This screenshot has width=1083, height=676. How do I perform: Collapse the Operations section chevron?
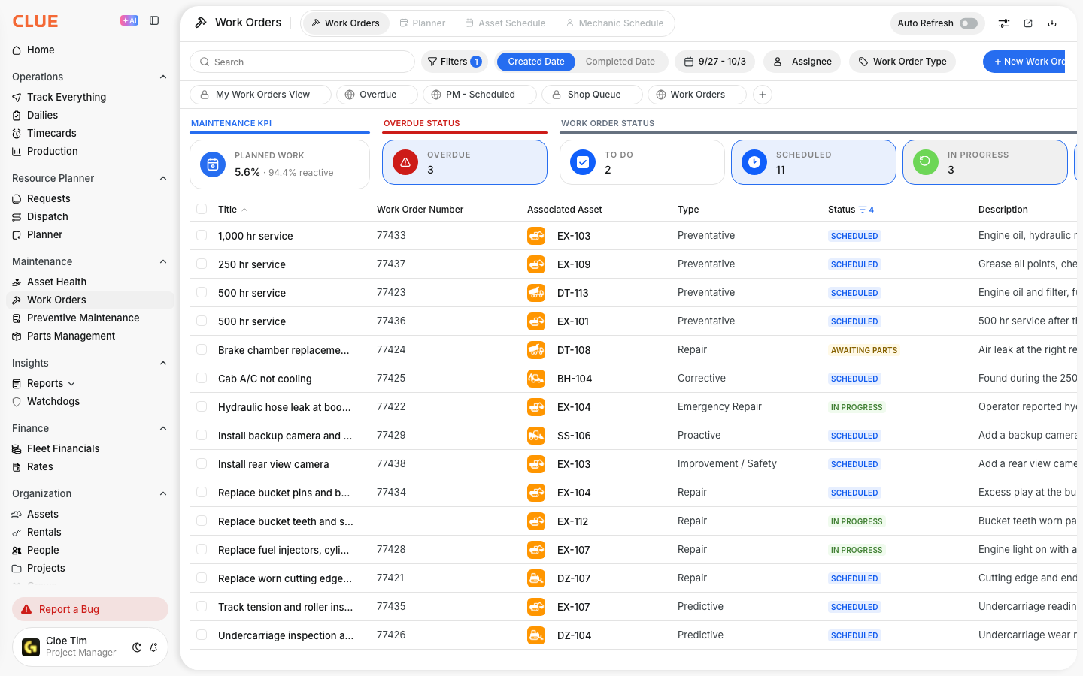pyautogui.click(x=163, y=77)
